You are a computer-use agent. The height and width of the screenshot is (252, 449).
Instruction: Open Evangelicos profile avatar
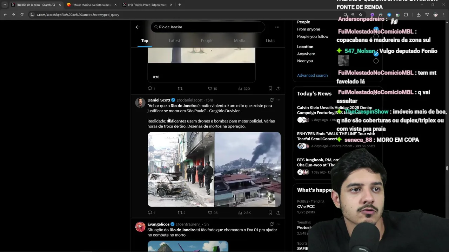[140, 227]
